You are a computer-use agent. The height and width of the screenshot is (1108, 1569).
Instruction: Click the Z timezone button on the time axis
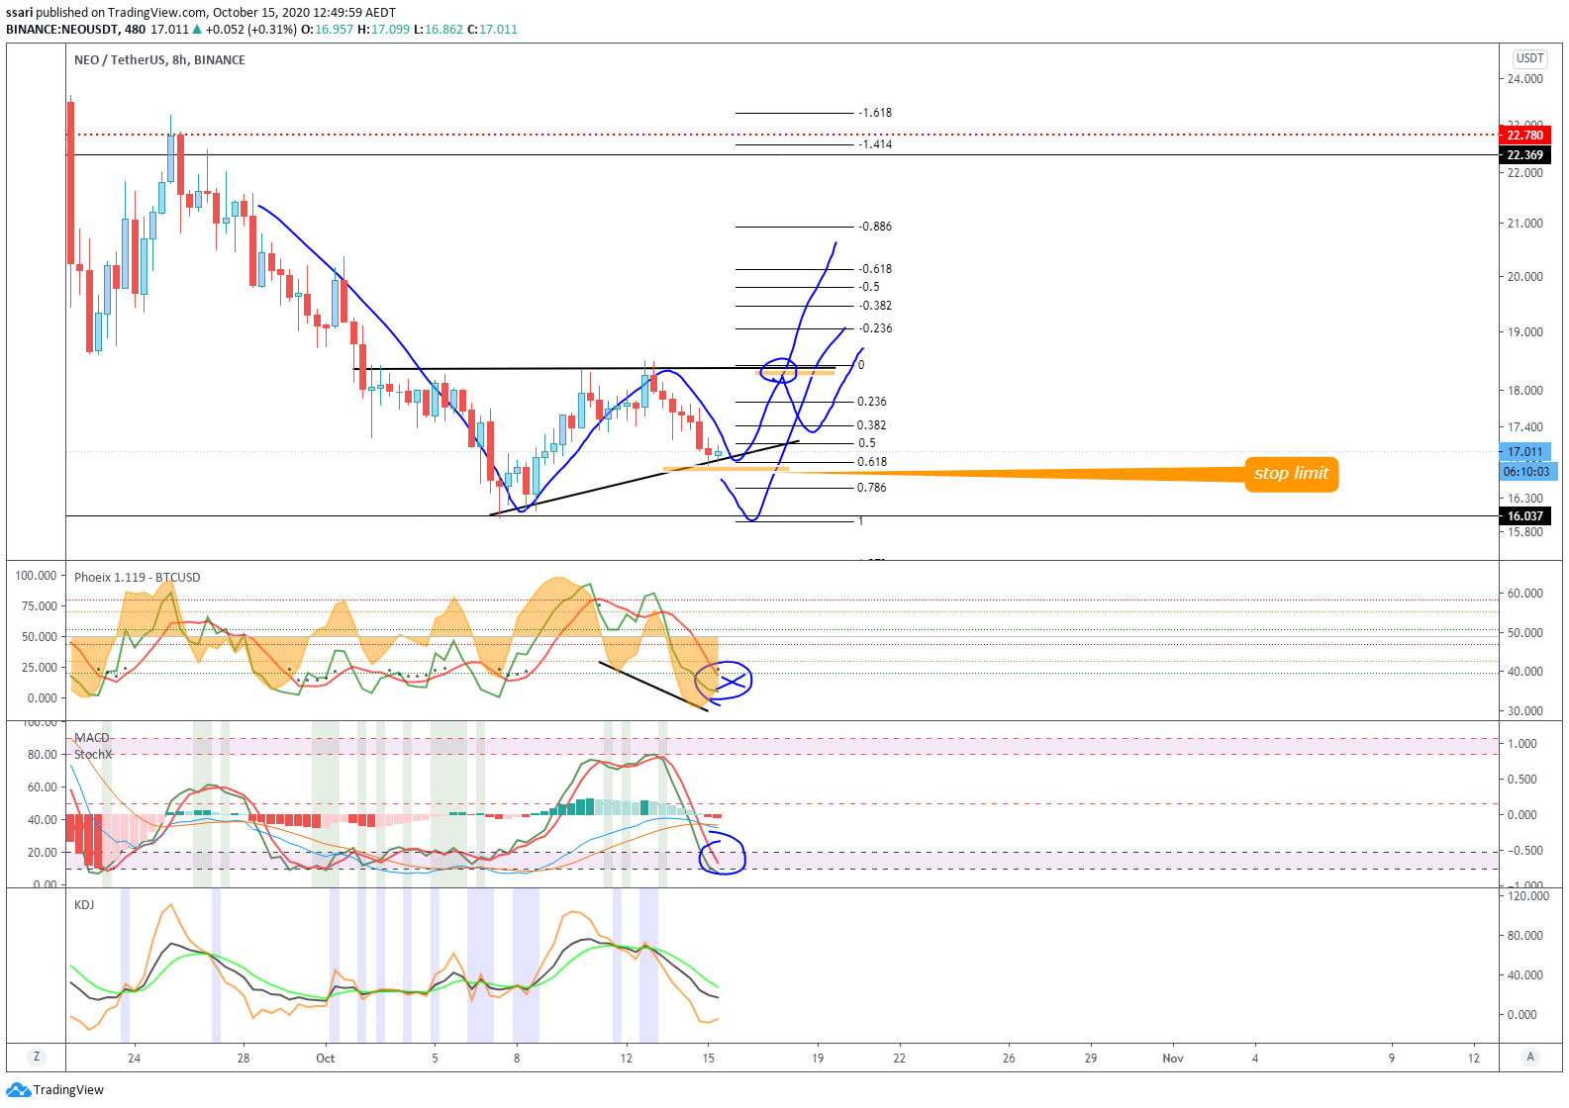tap(37, 1057)
